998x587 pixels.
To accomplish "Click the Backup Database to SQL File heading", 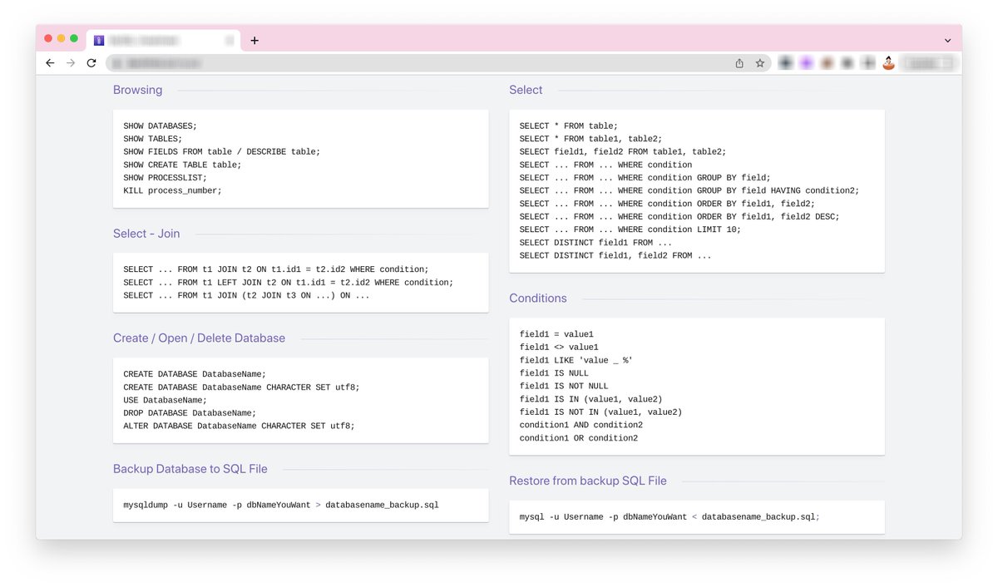I will pos(190,469).
